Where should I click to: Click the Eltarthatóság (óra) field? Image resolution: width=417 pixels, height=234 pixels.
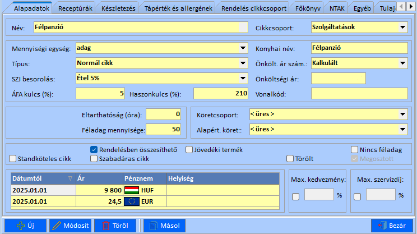163,114
